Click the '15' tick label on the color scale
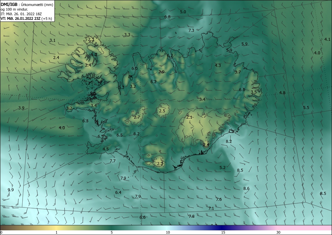The width and height of the screenshot is (332, 235). click(x=223, y=232)
